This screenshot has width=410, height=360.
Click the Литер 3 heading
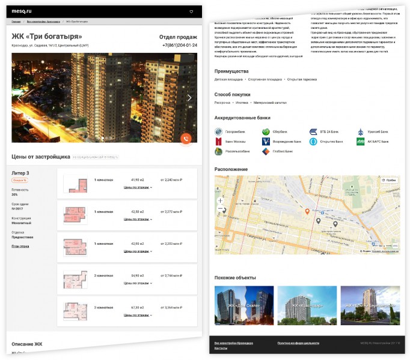(20, 173)
